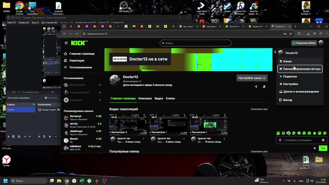
Task: Delete the selected scene in OBS
Action: 13,136
